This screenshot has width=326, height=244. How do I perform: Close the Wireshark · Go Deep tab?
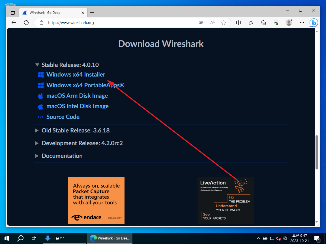(x=83, y=13)
